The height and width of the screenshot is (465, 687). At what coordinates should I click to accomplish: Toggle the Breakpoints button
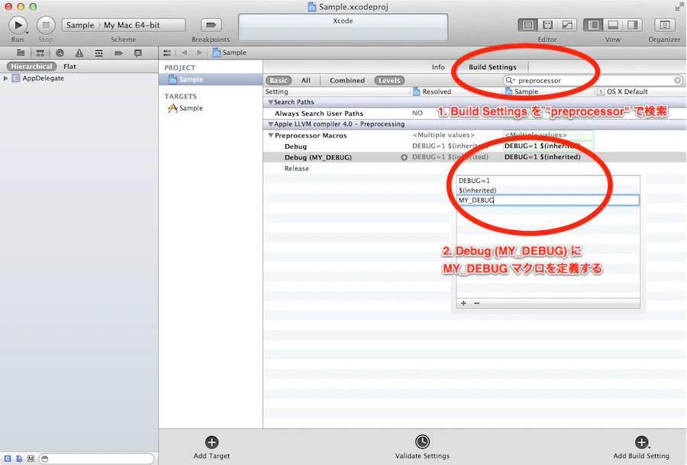click(211, 25)
